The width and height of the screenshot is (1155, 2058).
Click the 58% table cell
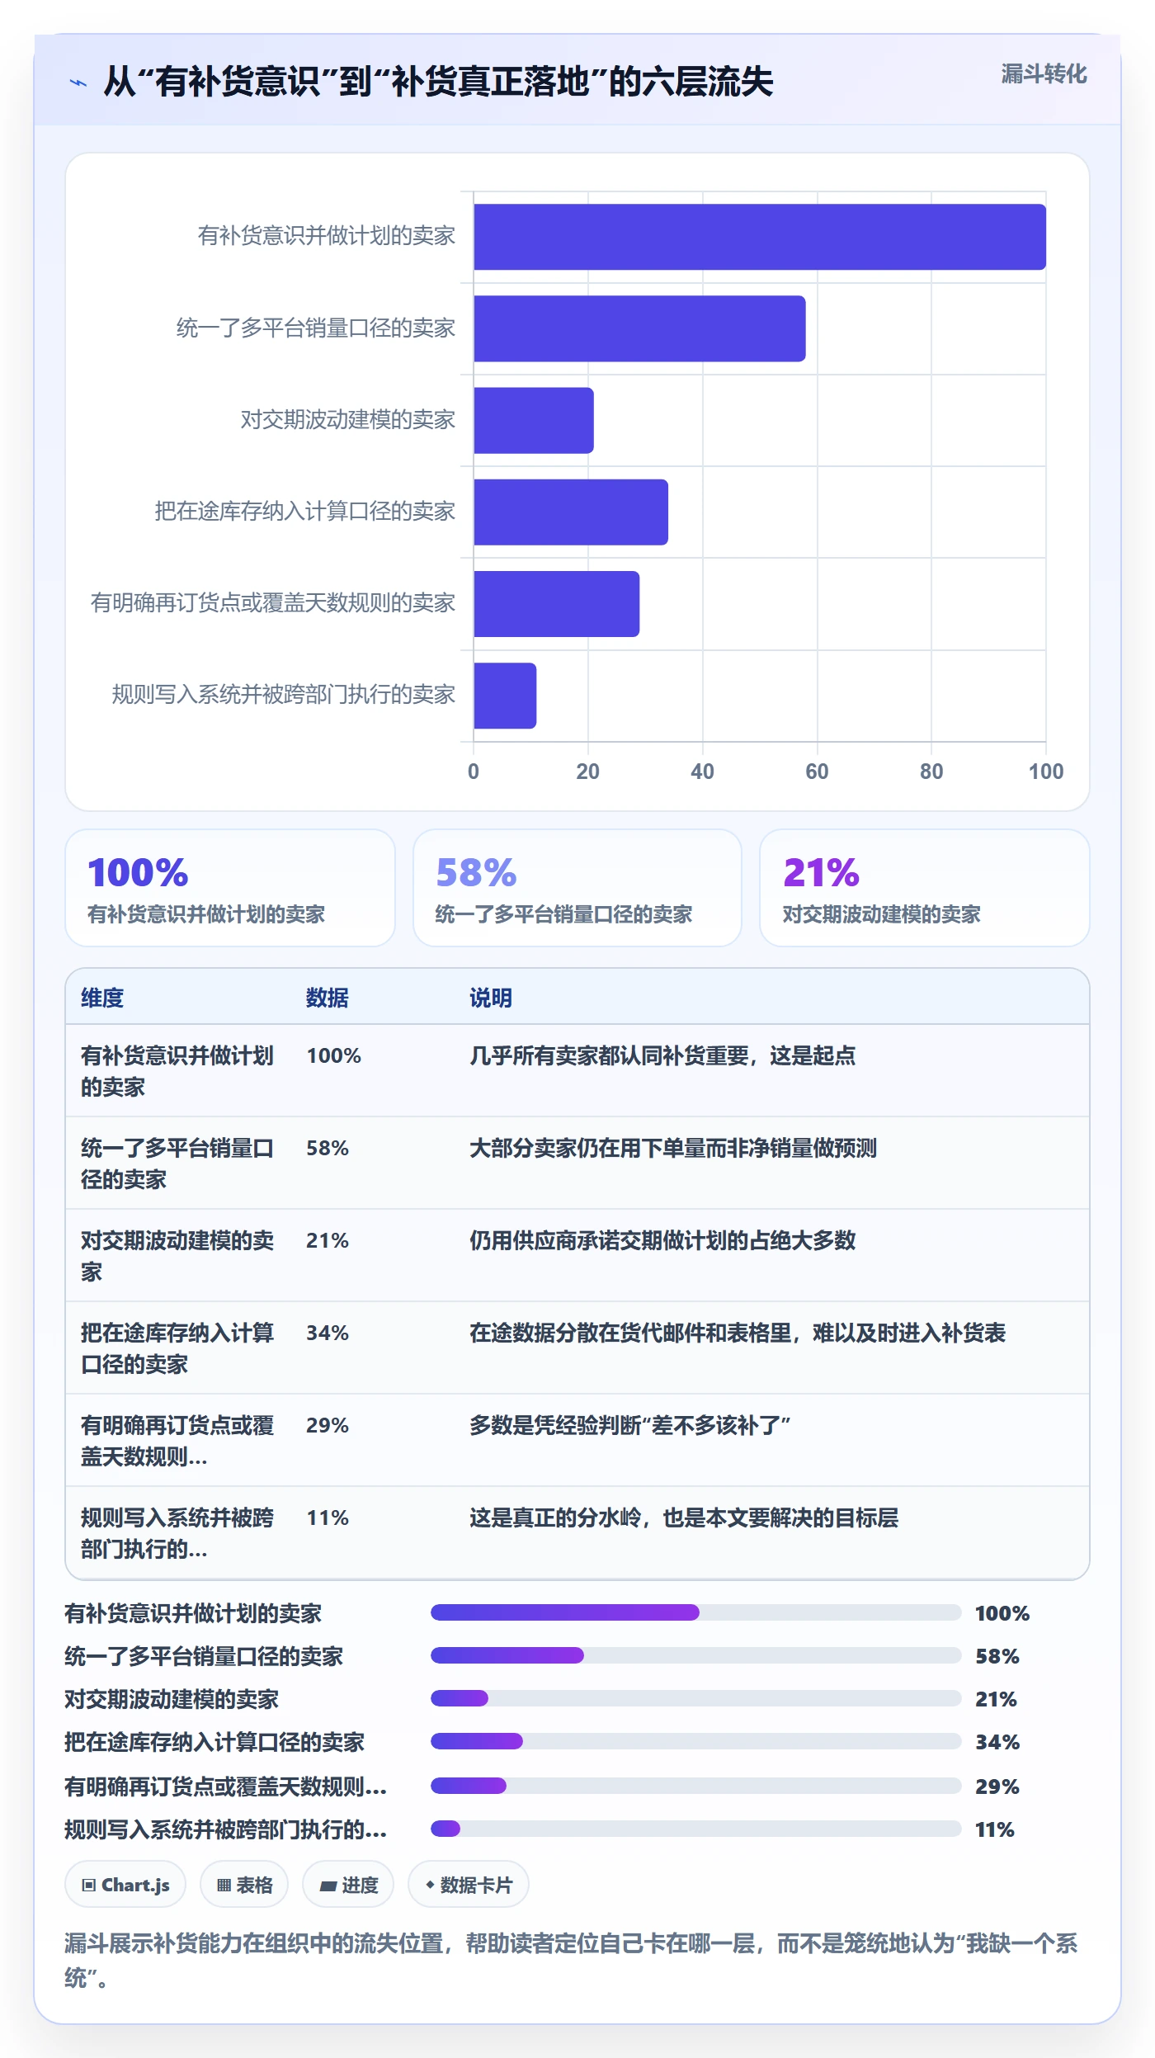[328, 1148]
